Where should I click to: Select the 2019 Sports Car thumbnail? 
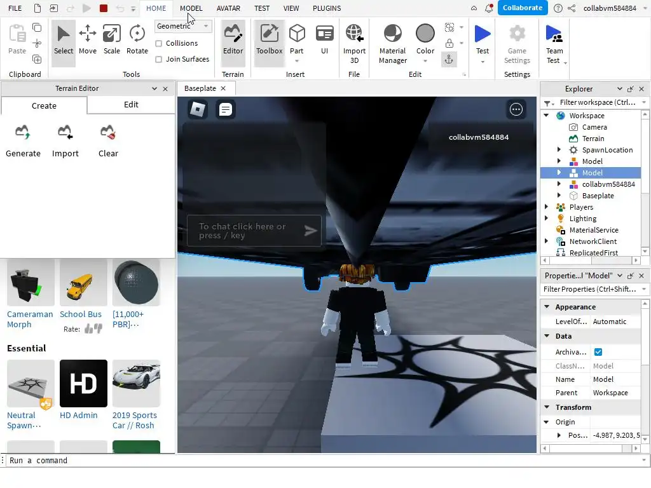tap(136, 383)
